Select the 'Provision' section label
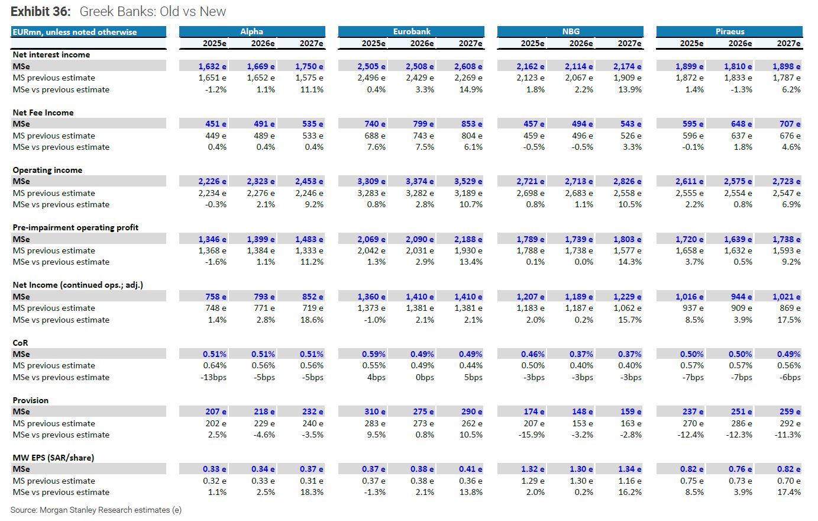This screenshot has width=818, height=521. (x=31, y=400)
